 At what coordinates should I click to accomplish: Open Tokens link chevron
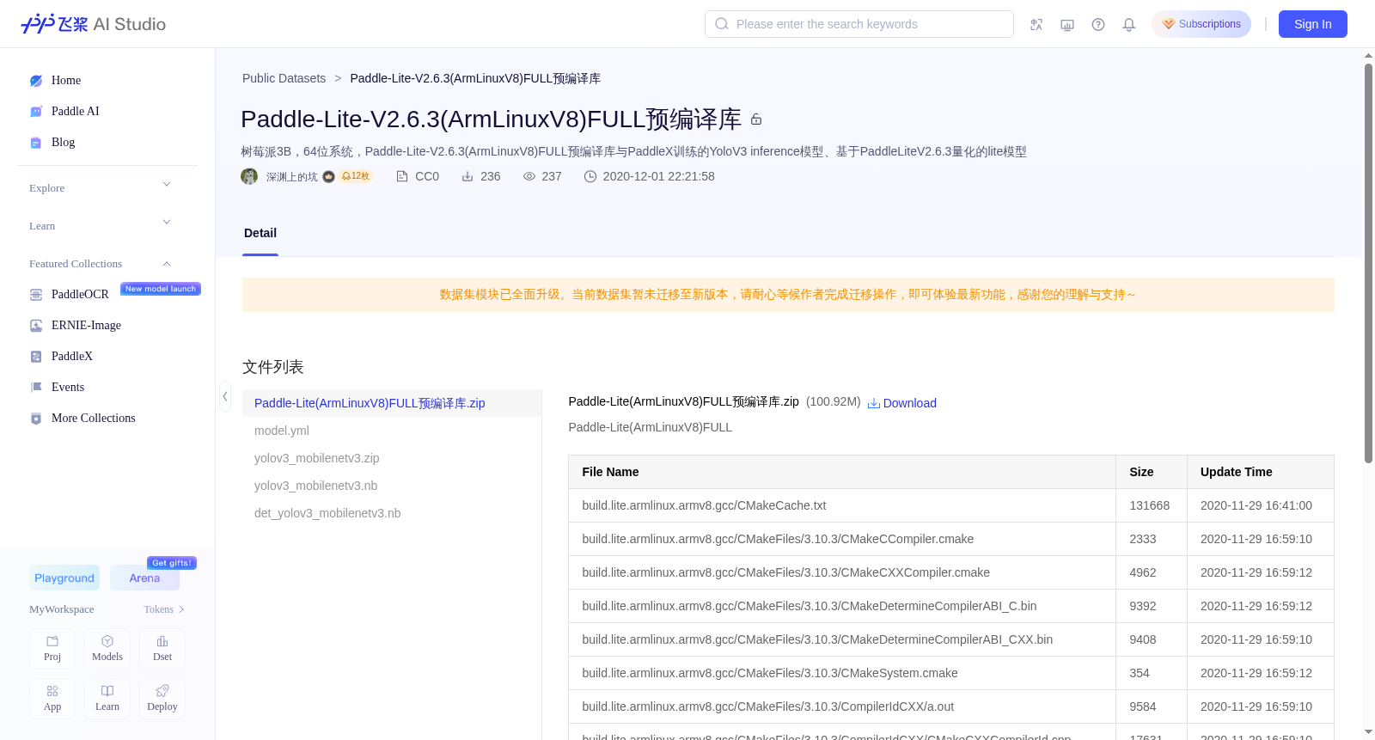pos(181,609)
